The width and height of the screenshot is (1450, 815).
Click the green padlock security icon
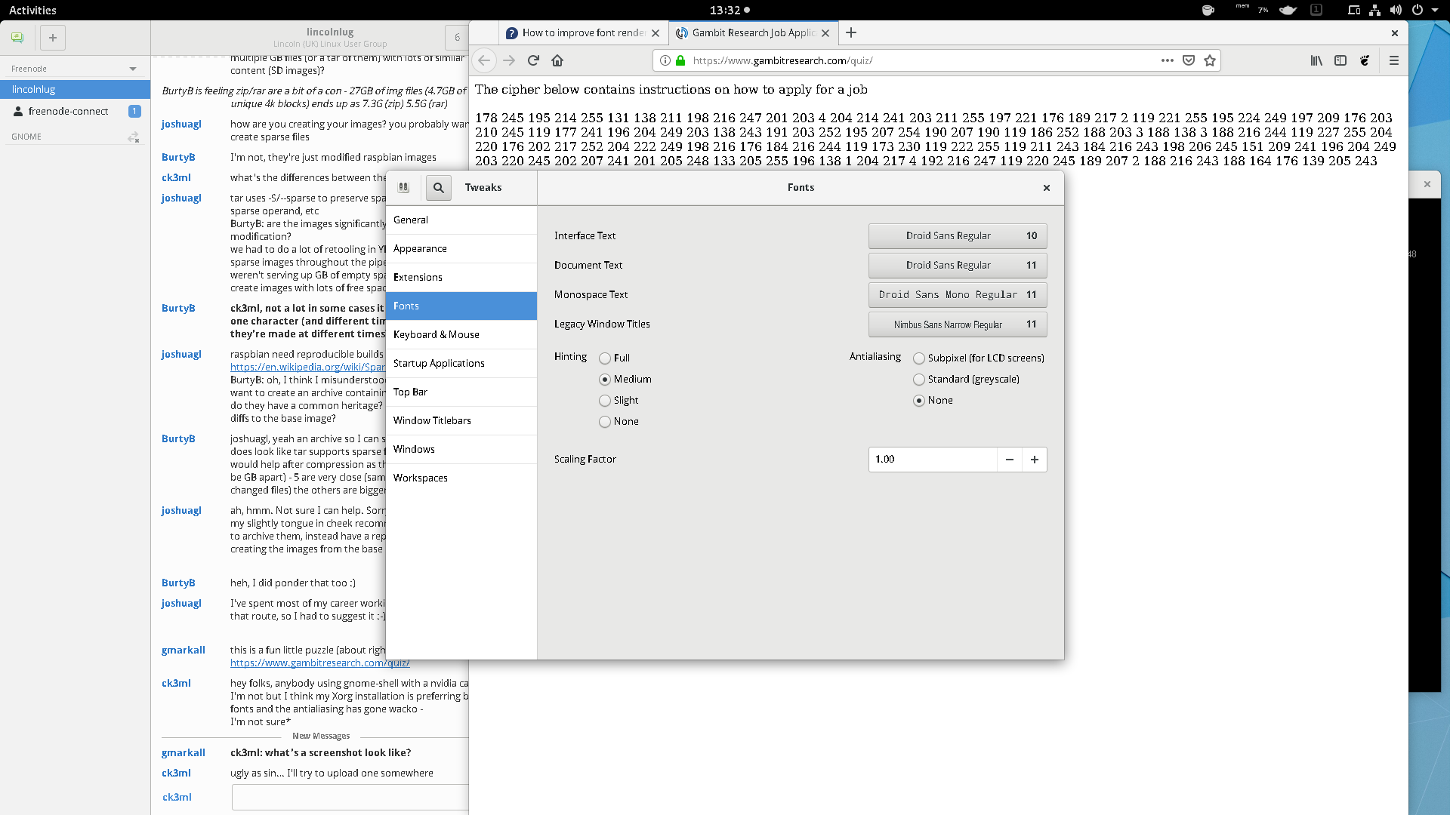(x=680, y=60)
